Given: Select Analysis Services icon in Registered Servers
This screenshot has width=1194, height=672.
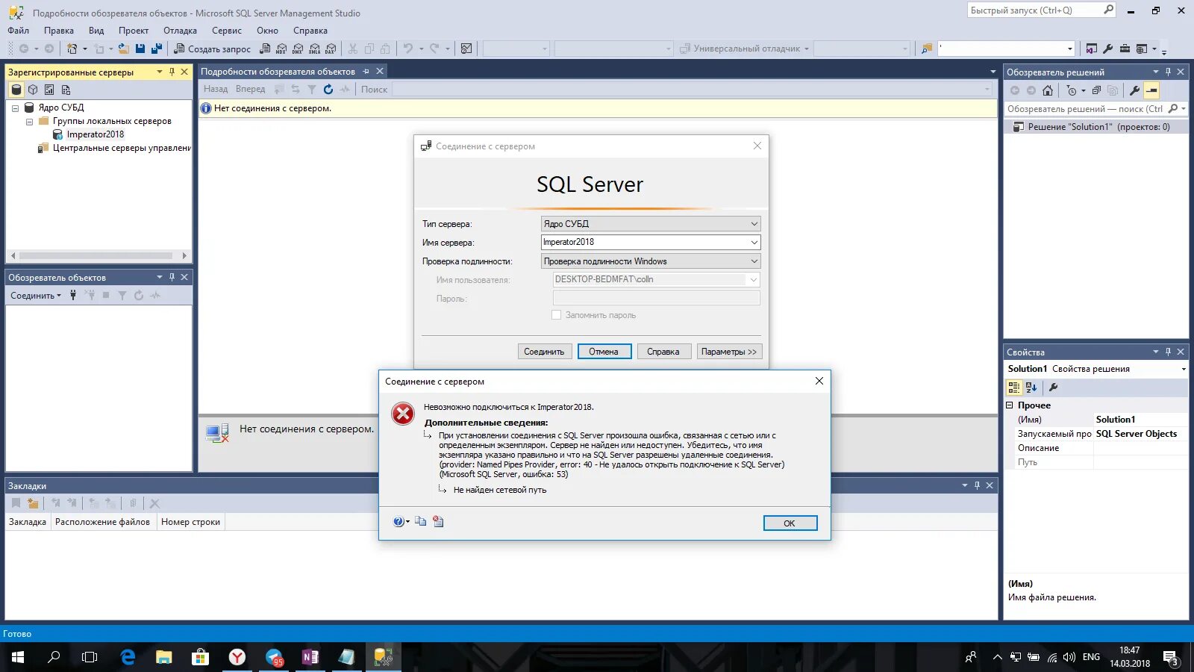Looking at the screenshot, I should [33, 90].
